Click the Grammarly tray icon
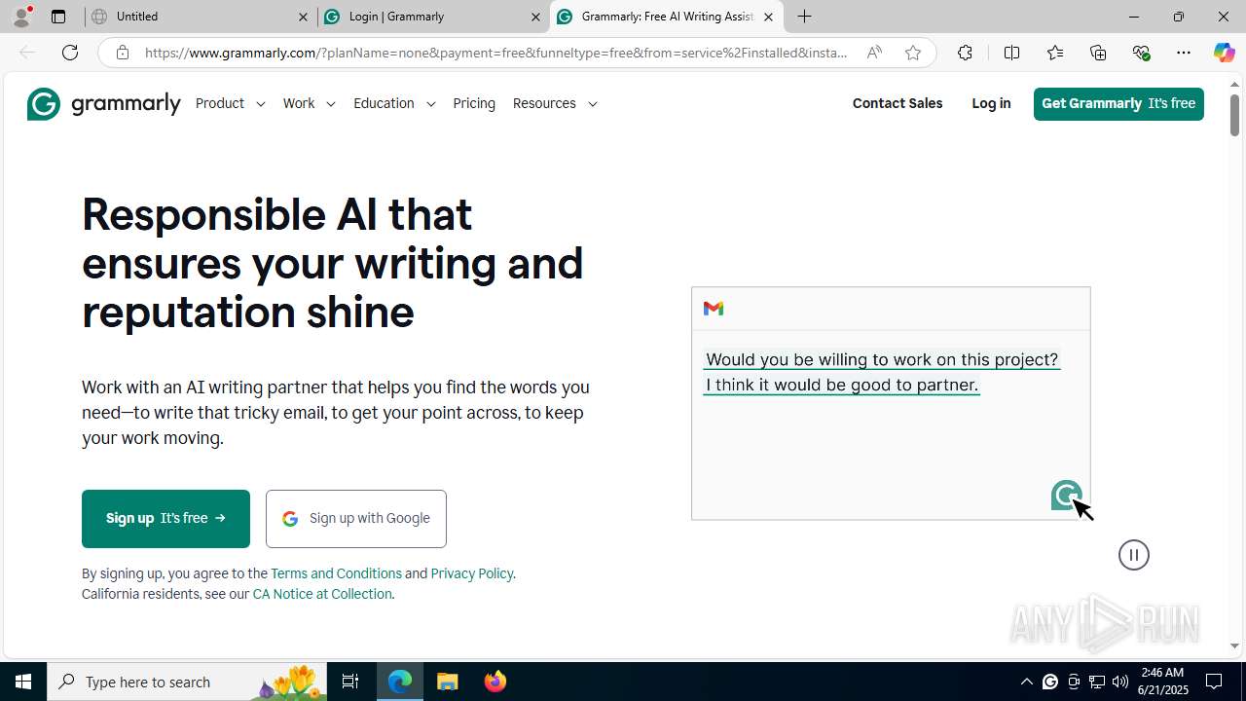 (x=1050, y=682)
